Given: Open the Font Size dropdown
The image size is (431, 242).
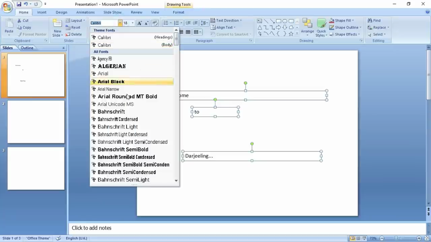Looking at the screenshot, I should [132, 23].
